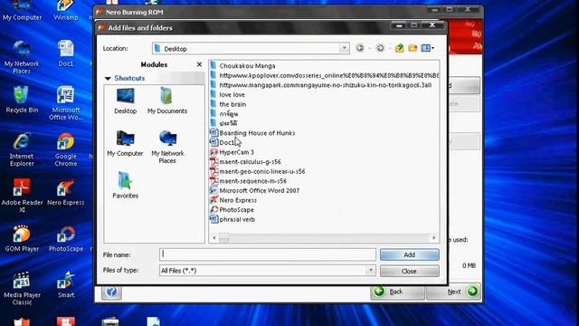
Task: Click the Next button in Nero Burning ROM
Action: tap(454, 292)
